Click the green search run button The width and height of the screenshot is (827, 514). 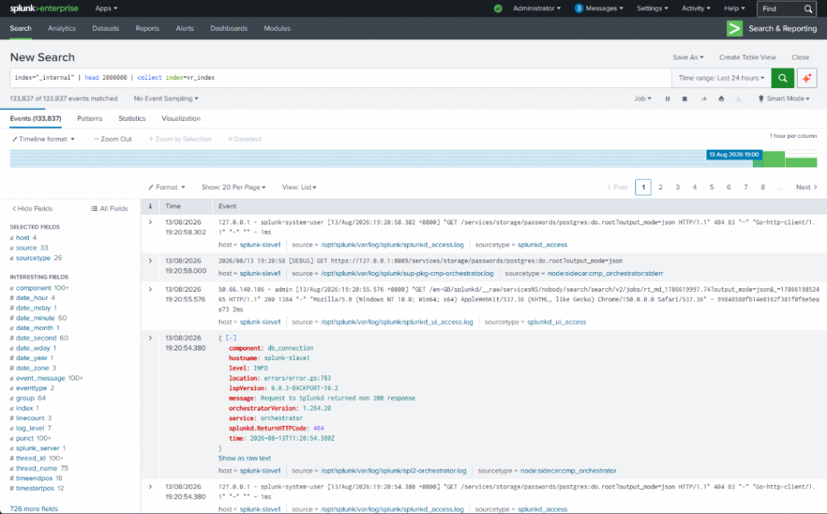[782, 78]
